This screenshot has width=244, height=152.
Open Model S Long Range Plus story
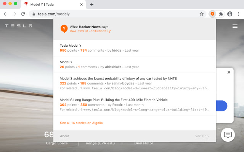[114, 100]
